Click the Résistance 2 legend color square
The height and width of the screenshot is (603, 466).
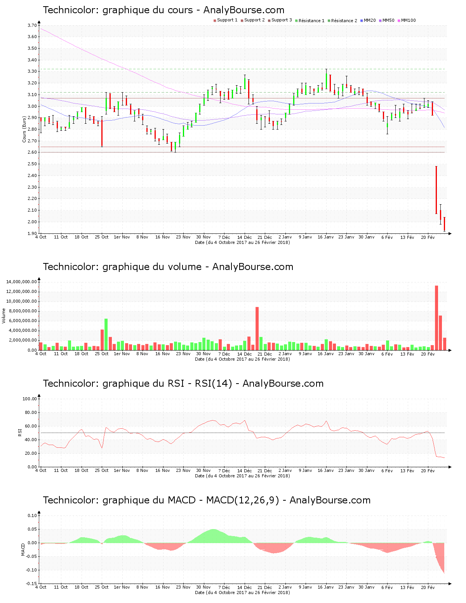tap(329, 21)
